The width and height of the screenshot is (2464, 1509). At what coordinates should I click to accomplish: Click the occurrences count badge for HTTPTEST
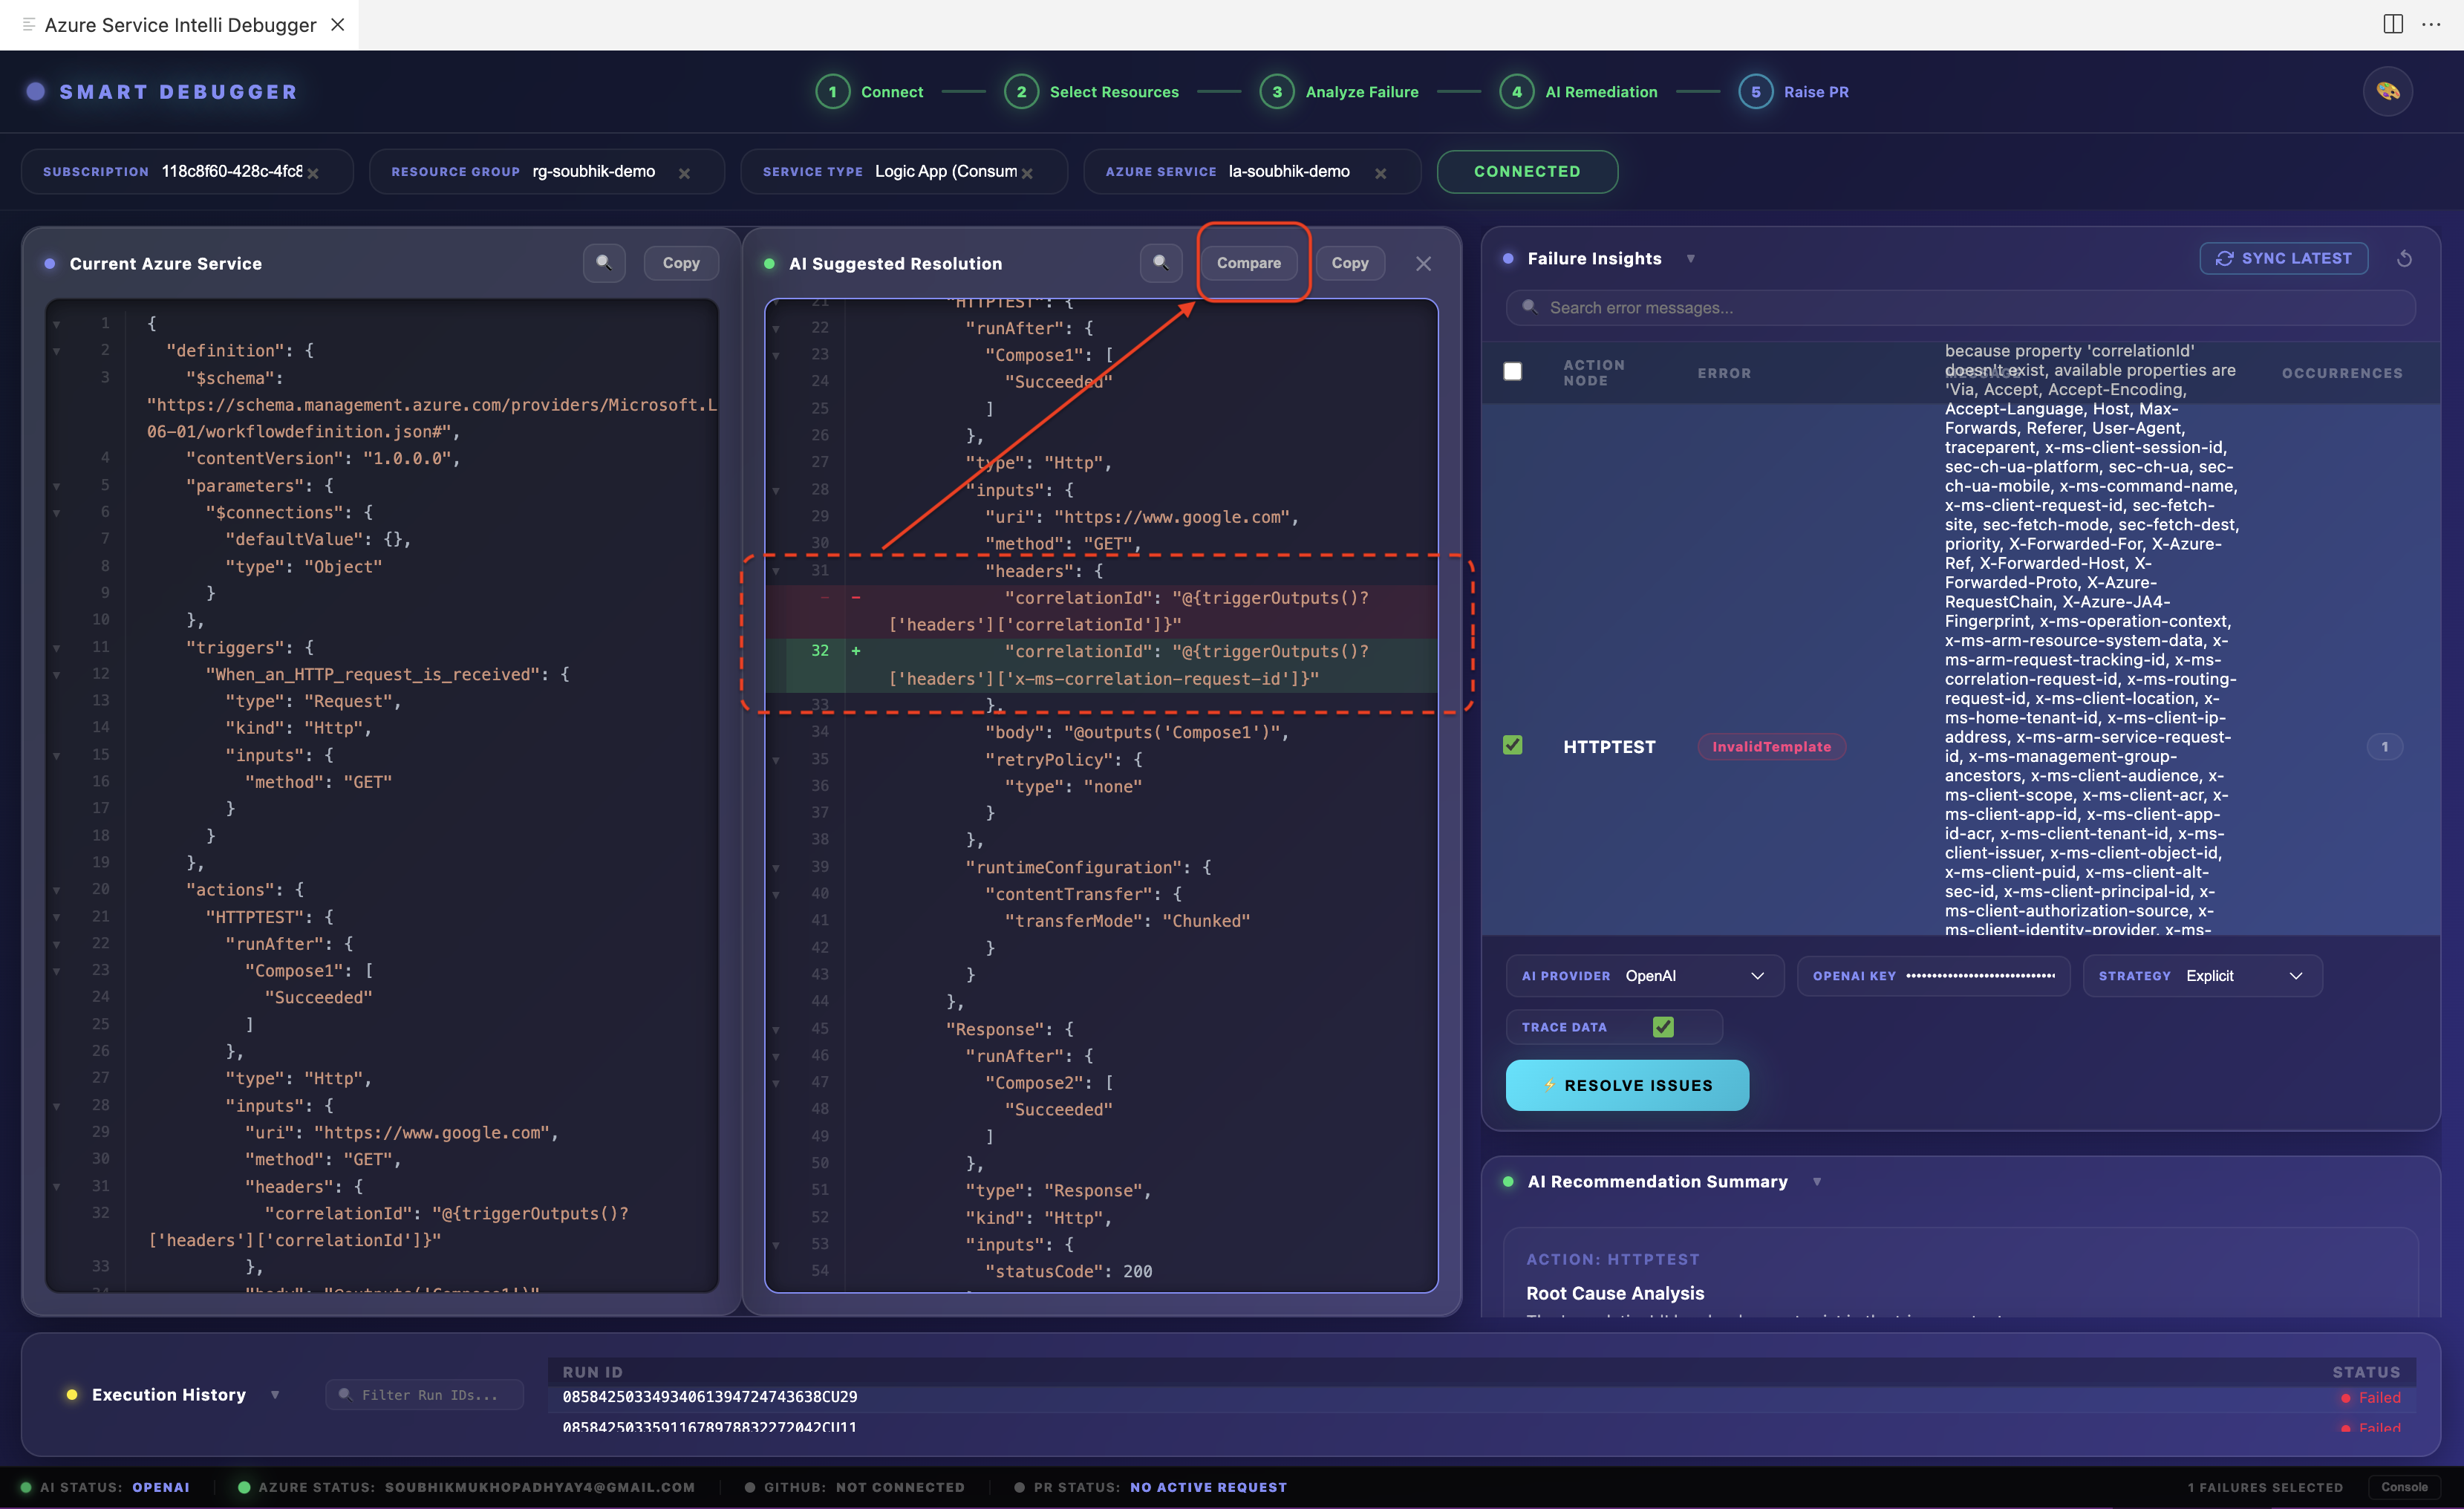coord(2384,747)
